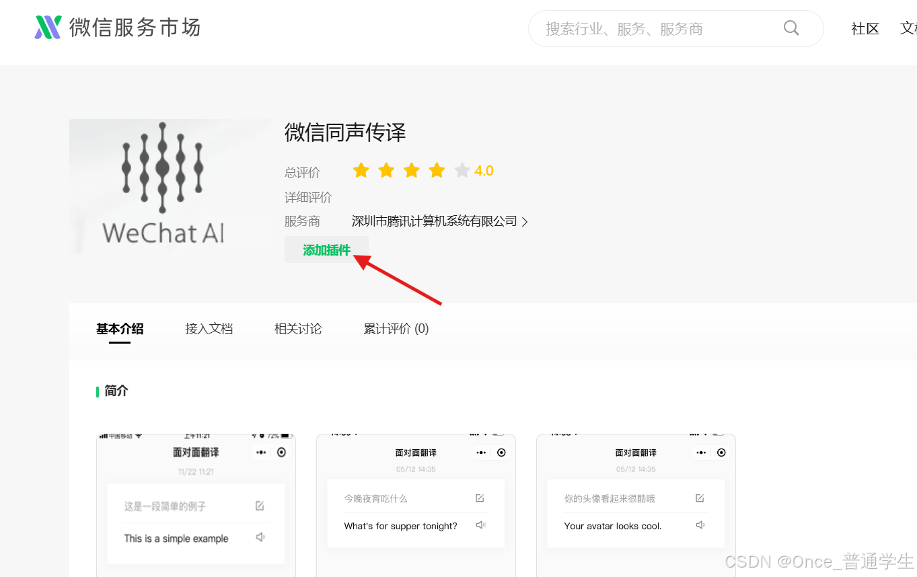Click the fifth gray rating star

[462, 170]
